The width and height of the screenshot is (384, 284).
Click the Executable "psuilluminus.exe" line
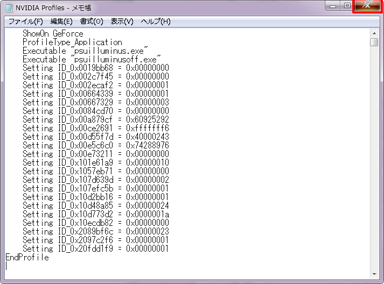[x=85, y=51]
